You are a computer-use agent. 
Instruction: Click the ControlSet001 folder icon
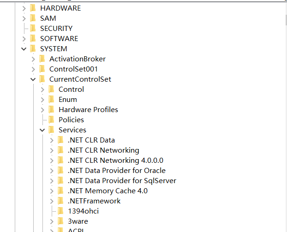pyautogui.click(x=42, y=69)
